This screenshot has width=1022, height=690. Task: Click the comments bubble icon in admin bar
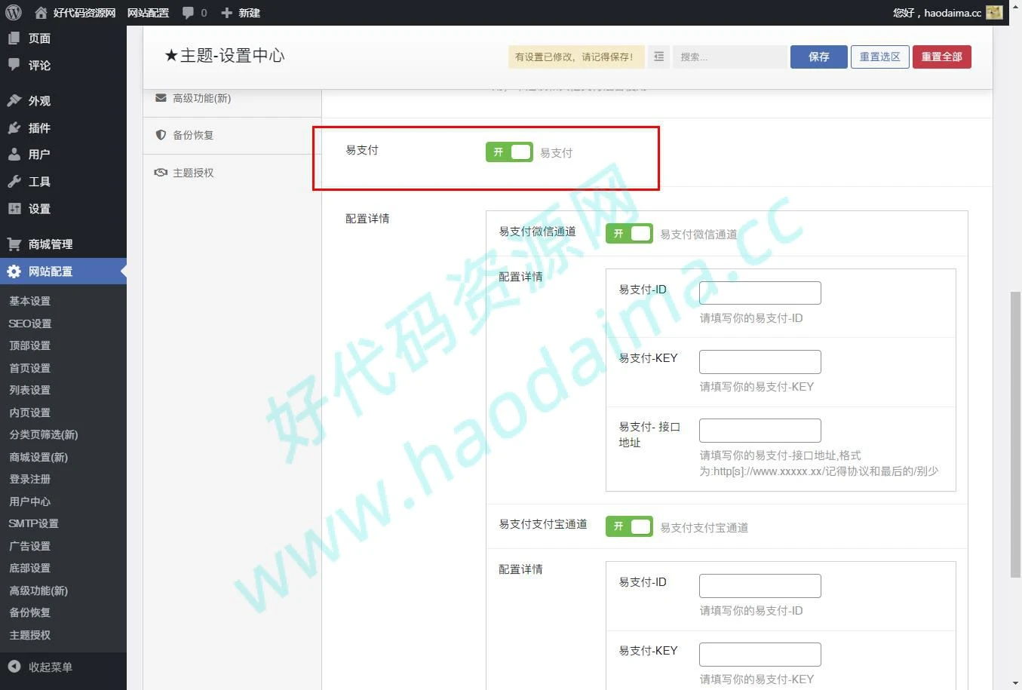[x=188, y=13]
